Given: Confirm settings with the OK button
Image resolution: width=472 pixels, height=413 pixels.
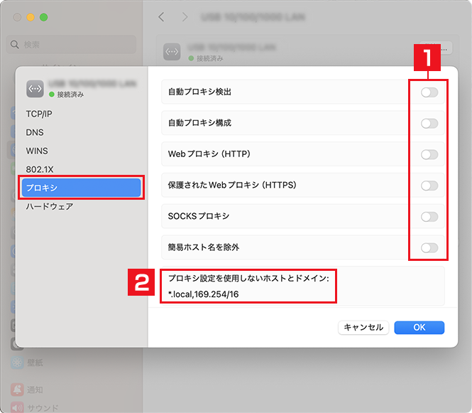Looking at the screenshot, I should click(x=419, y=327).
